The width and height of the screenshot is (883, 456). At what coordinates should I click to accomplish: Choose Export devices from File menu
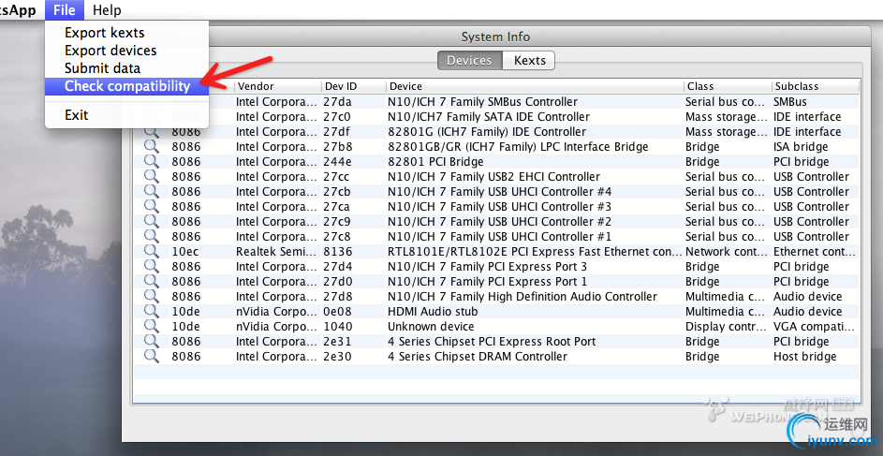pos(110,51)
